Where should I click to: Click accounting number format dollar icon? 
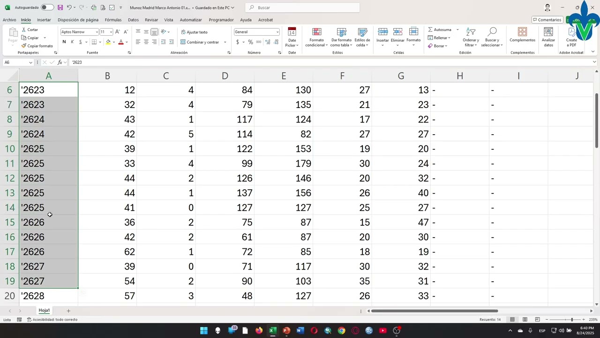[x=238, y=42]
